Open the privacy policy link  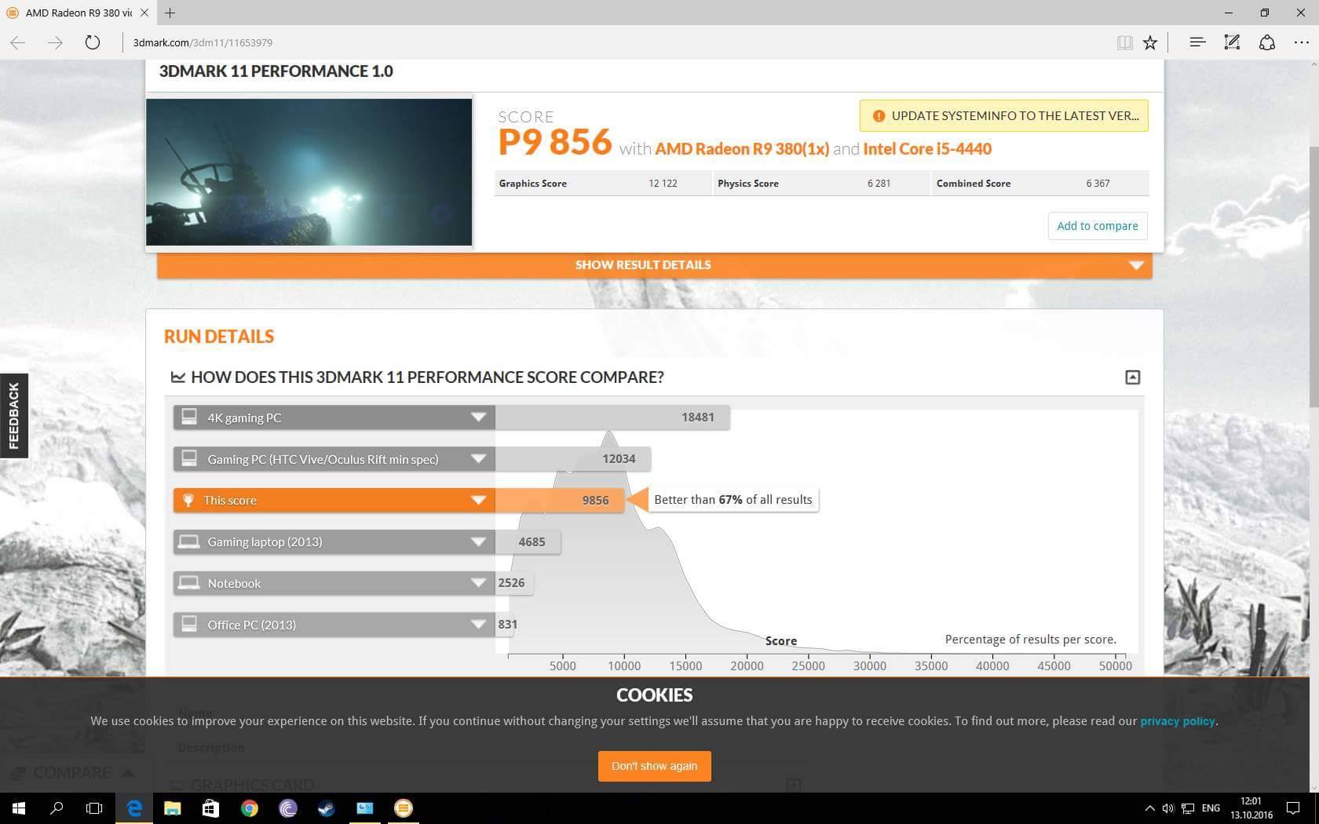(x=1178, y=721)
